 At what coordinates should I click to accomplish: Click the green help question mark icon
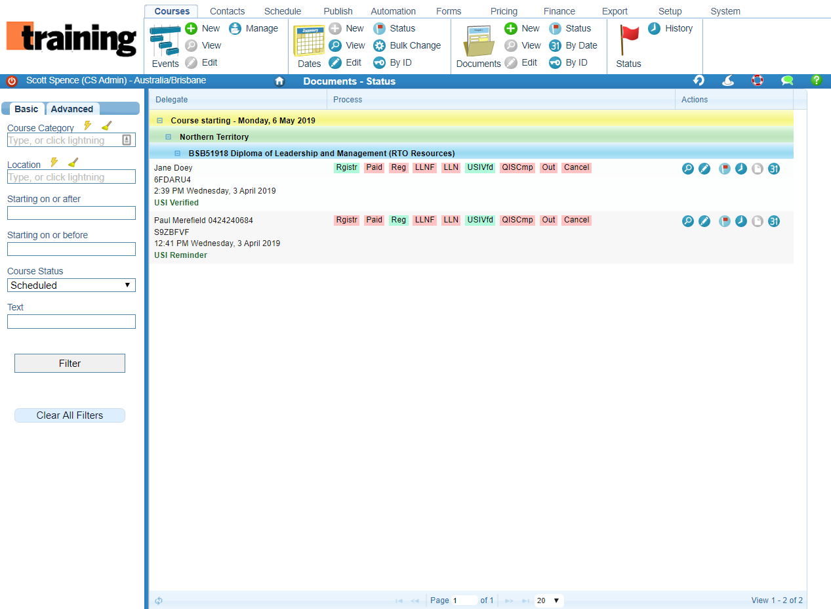click(816, 81)
